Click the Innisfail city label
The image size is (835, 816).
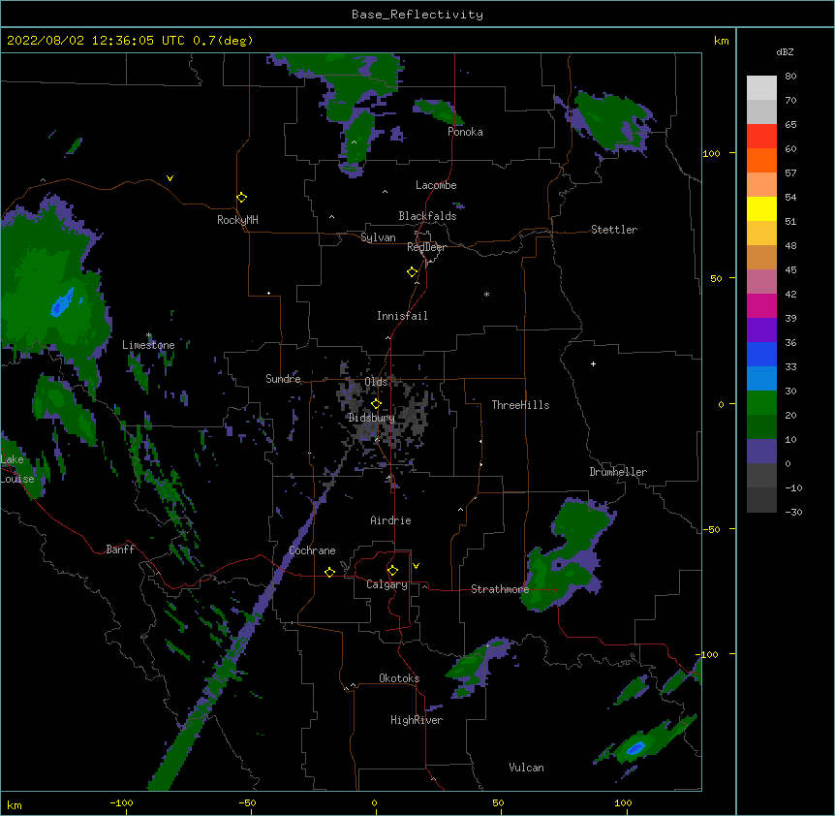[x=402, y=316]
